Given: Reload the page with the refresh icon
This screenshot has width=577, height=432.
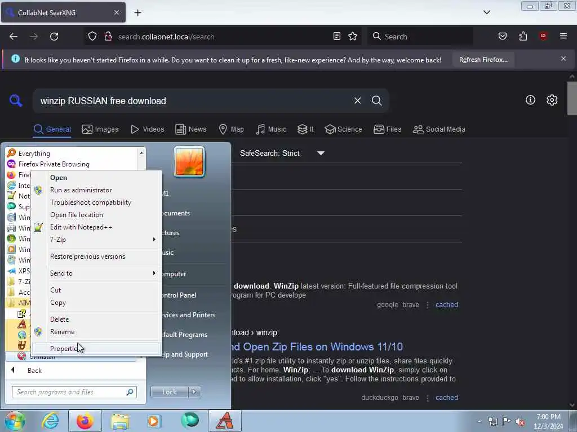Looking at the screenshot, I should pyautogui.click(x=54, y=37).
